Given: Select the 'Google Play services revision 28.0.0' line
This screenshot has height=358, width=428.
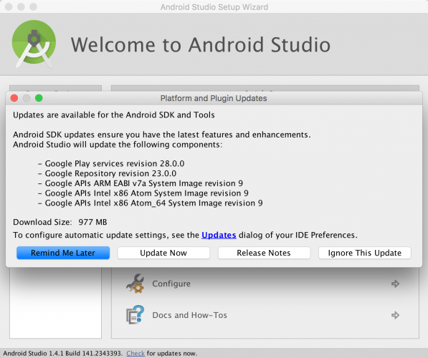Looking at the screenshot, I should click(x=111, y=163).
